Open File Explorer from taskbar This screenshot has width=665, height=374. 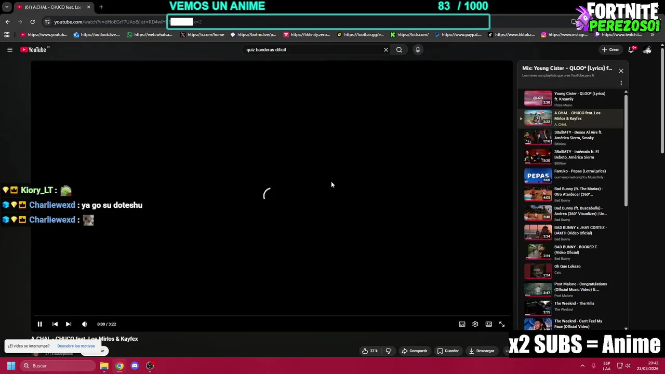(104, 366)
